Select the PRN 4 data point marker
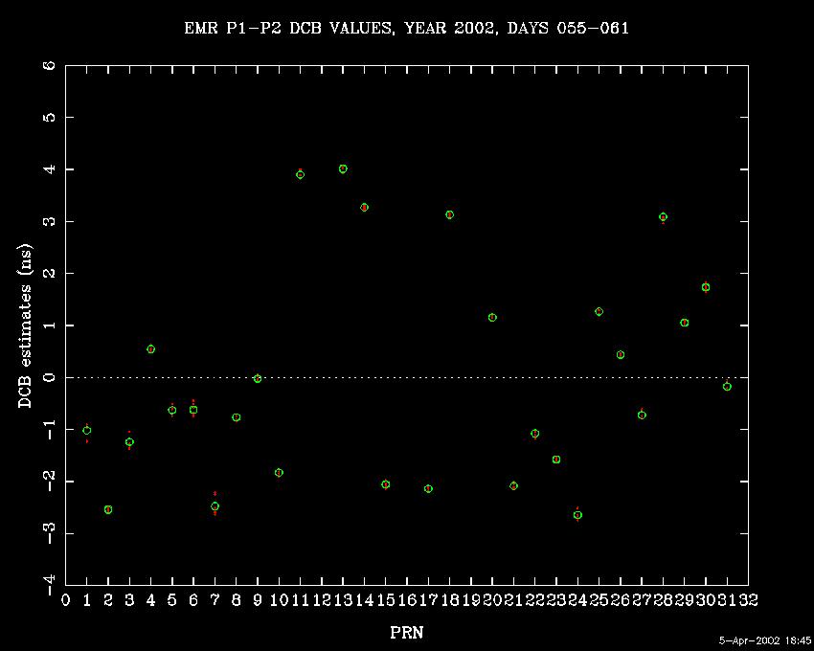The width and height of the screenshot is (814, 651). (150, 349)
